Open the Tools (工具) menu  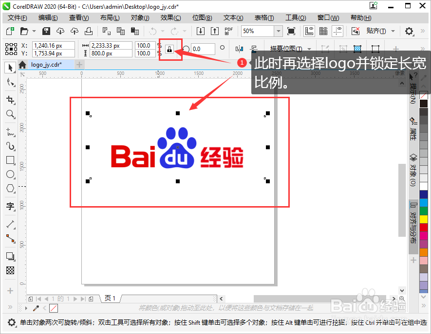coord(296,18)
